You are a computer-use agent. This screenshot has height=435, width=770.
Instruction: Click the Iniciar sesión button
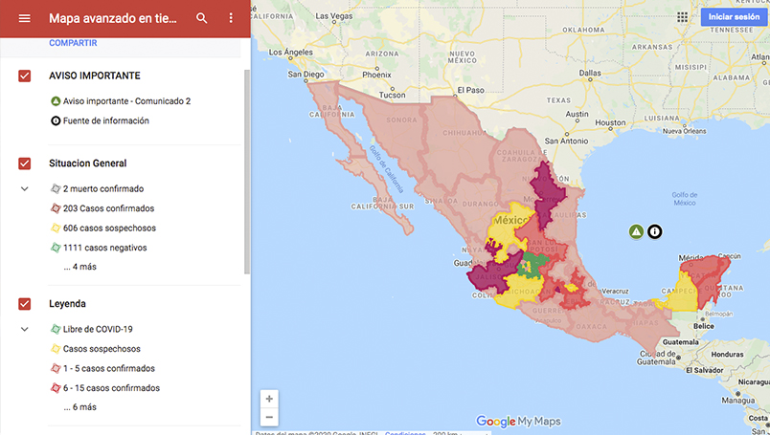(x=734, y=17)
